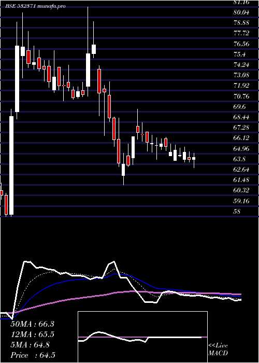Click the 68.44 price axis label

tap(241, 117)
